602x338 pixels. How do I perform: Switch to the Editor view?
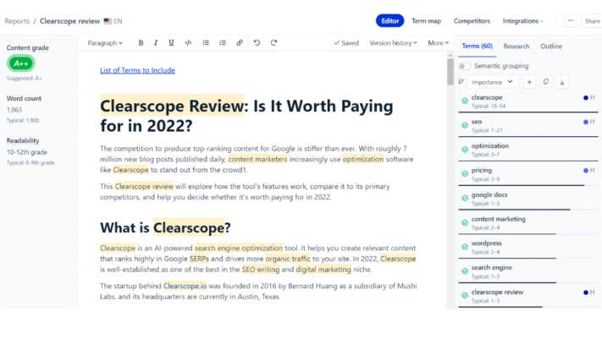389,20
